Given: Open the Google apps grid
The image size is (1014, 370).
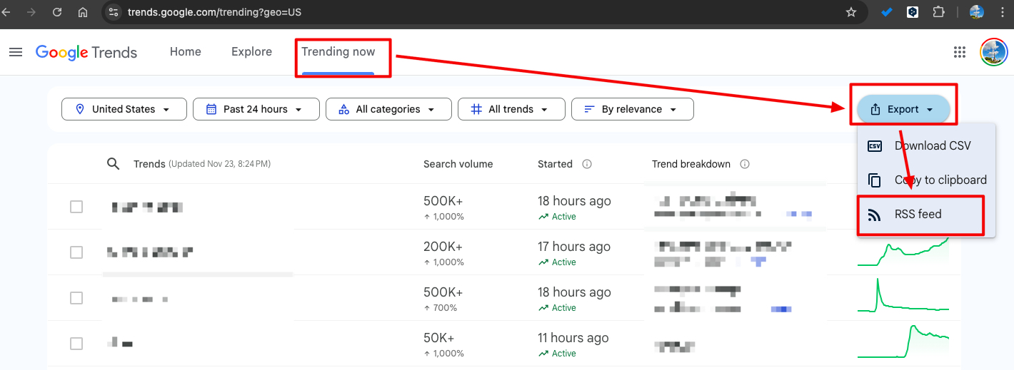Looking at the screenshot, I should [960, 52].
